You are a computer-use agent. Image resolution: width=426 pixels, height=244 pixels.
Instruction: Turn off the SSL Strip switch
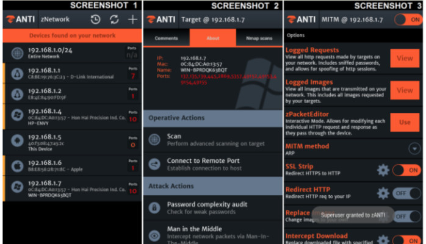coord(406,170)
